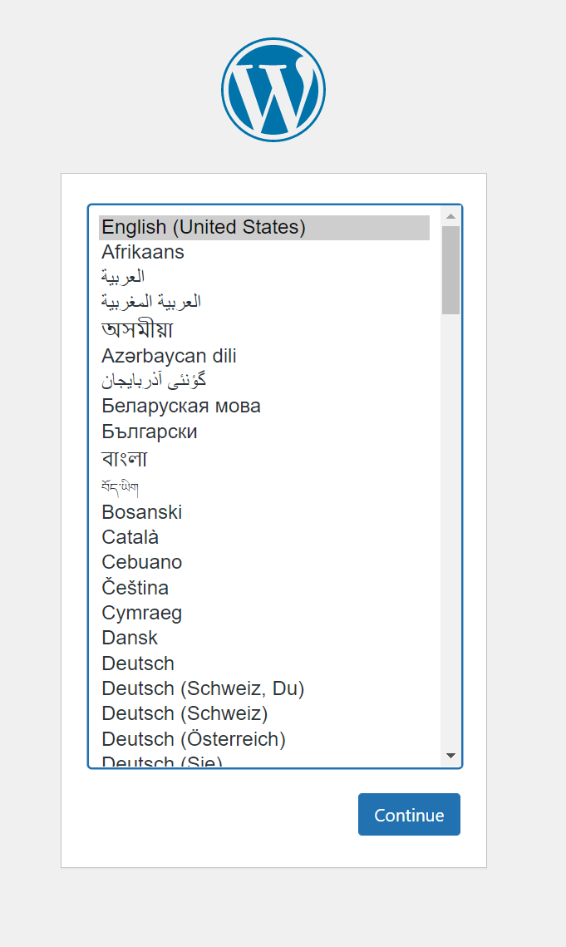Click the scrollbar up arrow
The height and width of the screenshot is (947, 566).
coord(450,216)
